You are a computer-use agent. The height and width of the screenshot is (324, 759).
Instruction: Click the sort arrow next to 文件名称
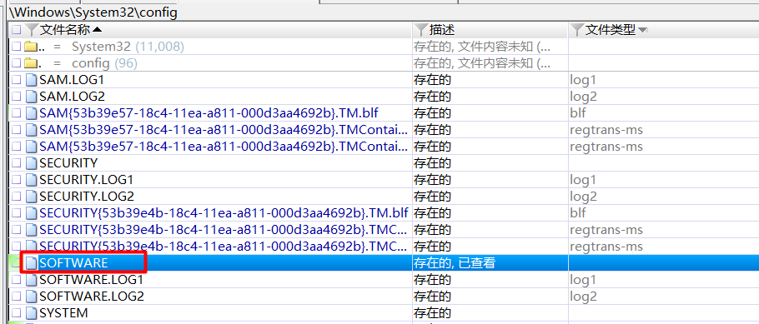pos(98,30)
